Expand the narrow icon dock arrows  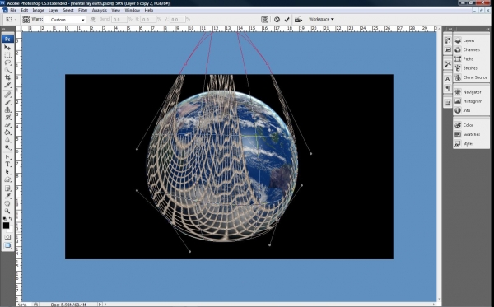(450, 29)
